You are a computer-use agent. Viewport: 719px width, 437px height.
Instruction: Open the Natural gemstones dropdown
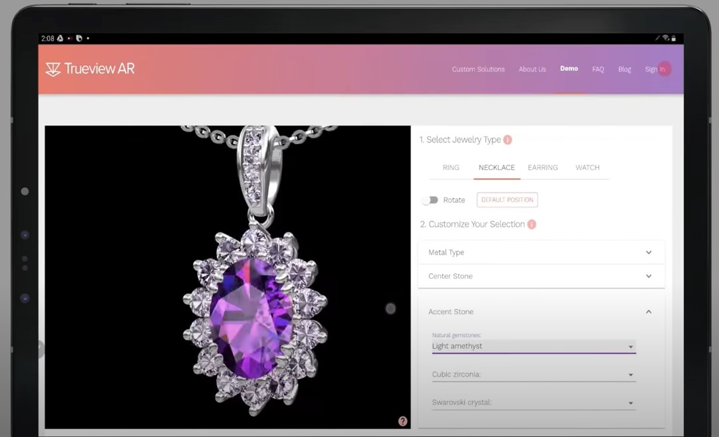[533, 346]
